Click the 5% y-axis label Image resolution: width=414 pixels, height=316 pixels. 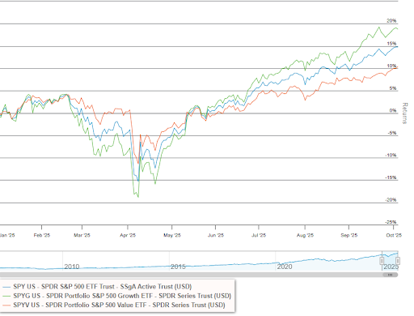point(393,88)
